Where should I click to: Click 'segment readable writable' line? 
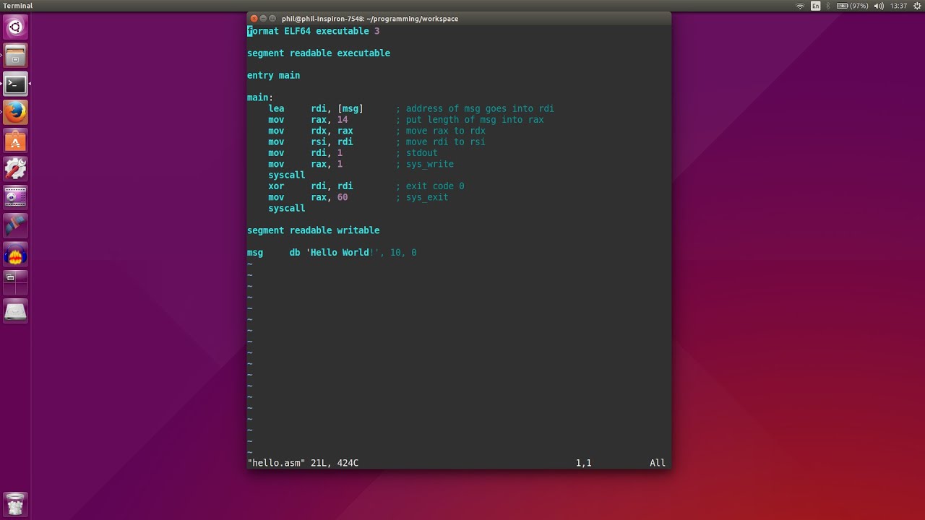314,230
